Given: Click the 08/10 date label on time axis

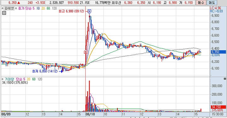Looking at the screenshot, I should coord(90,115).
